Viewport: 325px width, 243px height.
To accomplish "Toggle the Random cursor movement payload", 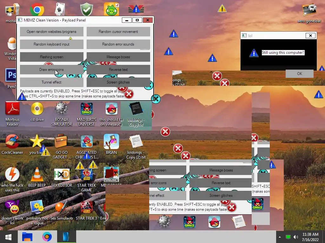I will pyautogui.click(x=118, y=32).
